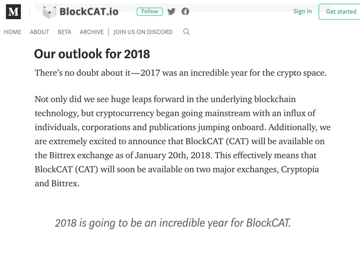This screenshot has height=256, width=360.
Task: Click the italic pull quote about 2018
Action: [x=173, y=223]
